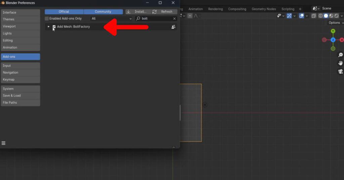Toggle the Official add-ons filter
The image size is (344, 180).
pyautogui.click(x=64, y=11)
